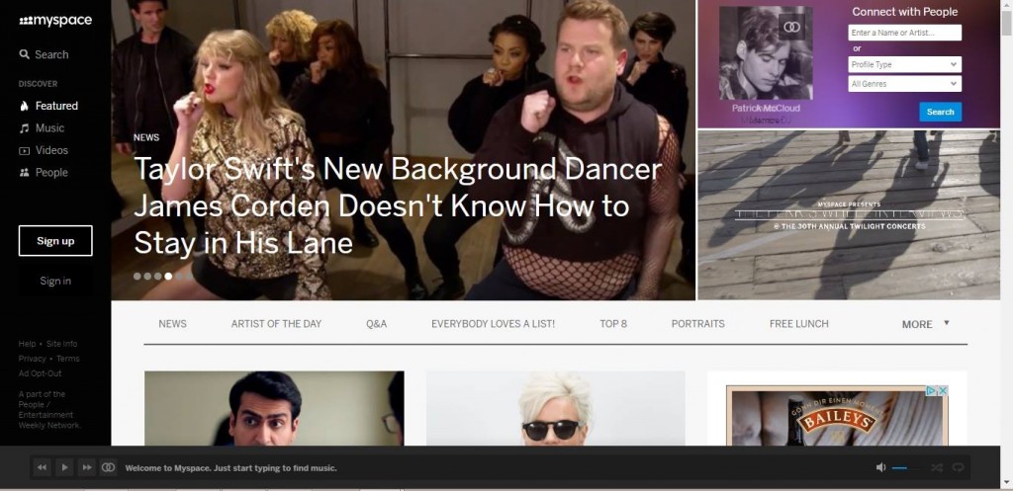
Task: Click the Taylor Swift headline
Action: point(398,206)
